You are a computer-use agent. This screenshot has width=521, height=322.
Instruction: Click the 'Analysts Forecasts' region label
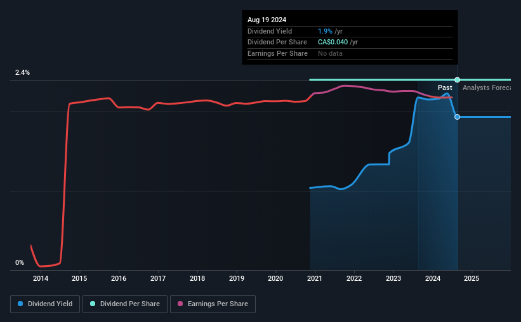(487, 87)
